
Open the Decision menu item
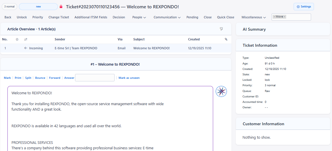point(119,17)
